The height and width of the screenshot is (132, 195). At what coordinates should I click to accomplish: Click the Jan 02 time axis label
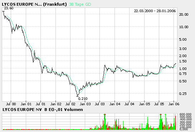click(x=56, y=104)
